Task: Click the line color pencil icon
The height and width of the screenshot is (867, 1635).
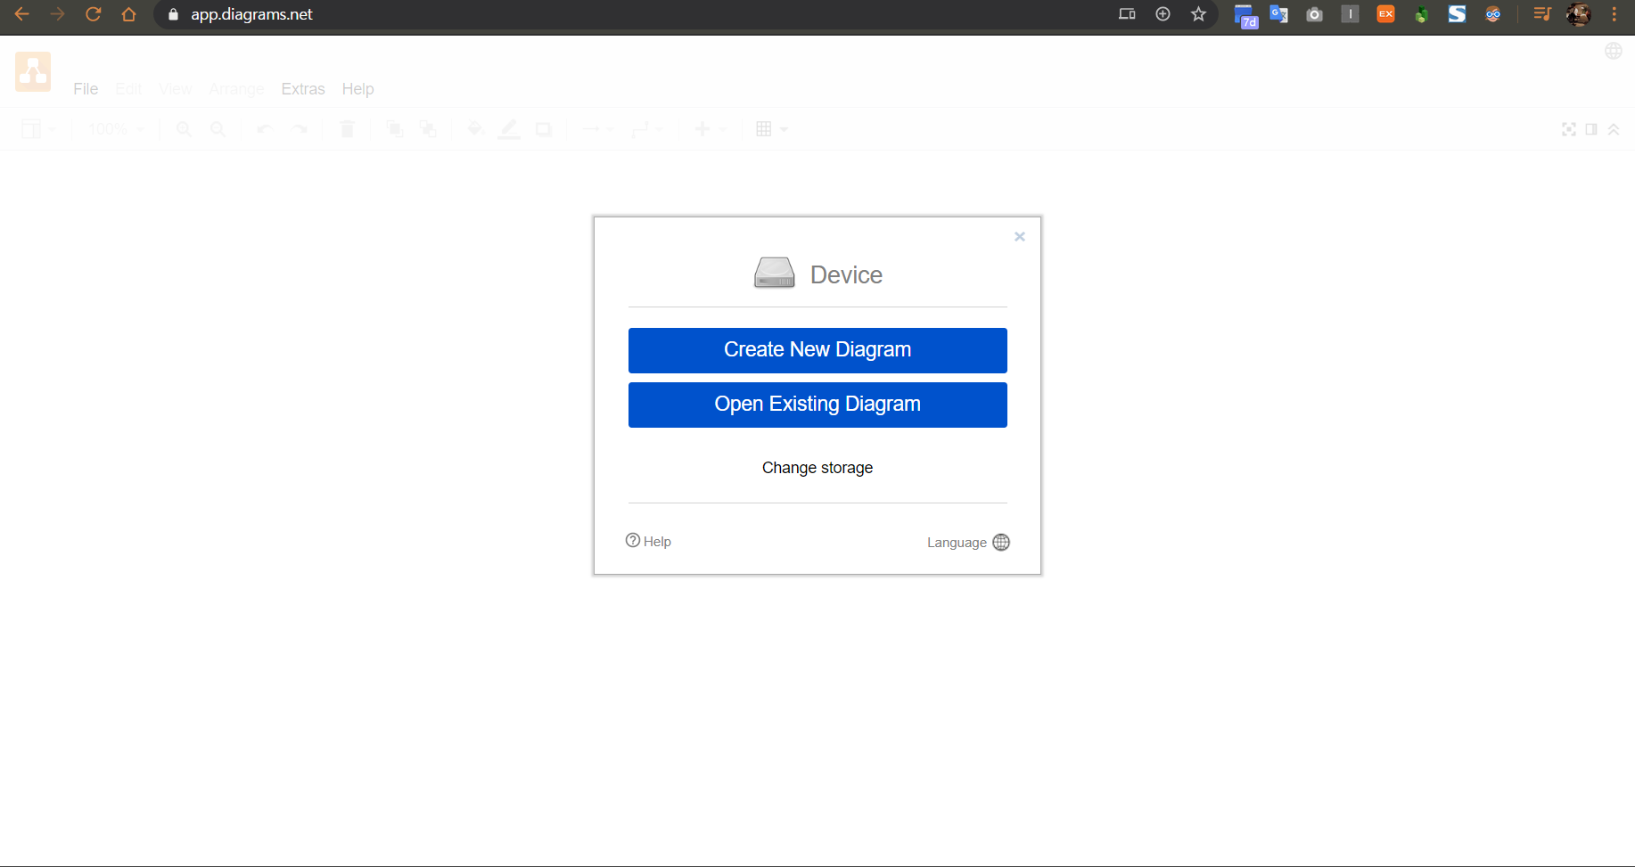Action: [x=509, y=129]
